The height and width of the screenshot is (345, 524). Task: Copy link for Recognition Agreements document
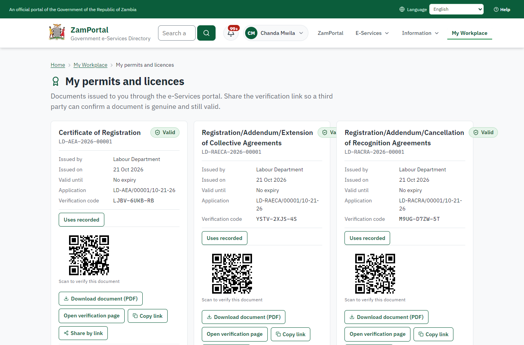433,334
